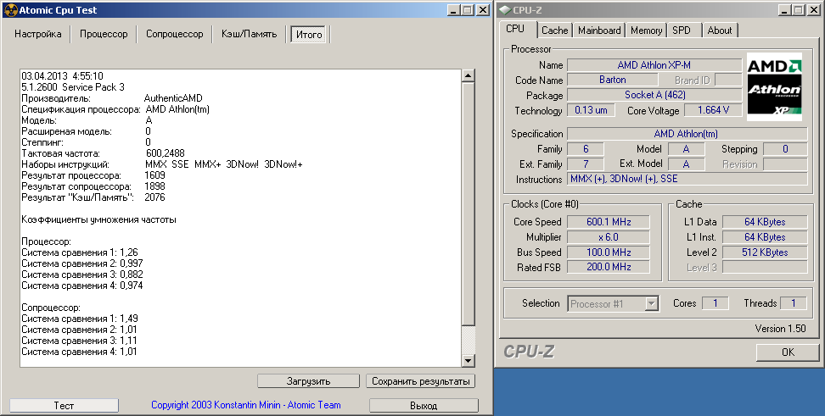Screen dimensions: 825x416
Task: Maximize the Atomic Cpu Test window
Action: pos(467,10)
